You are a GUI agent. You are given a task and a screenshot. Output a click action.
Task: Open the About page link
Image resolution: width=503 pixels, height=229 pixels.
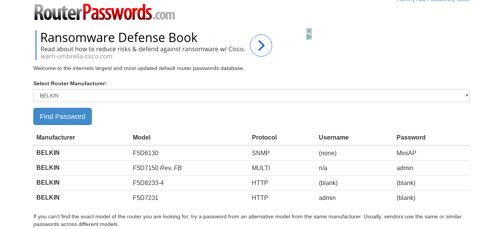[x=462, y=1]
